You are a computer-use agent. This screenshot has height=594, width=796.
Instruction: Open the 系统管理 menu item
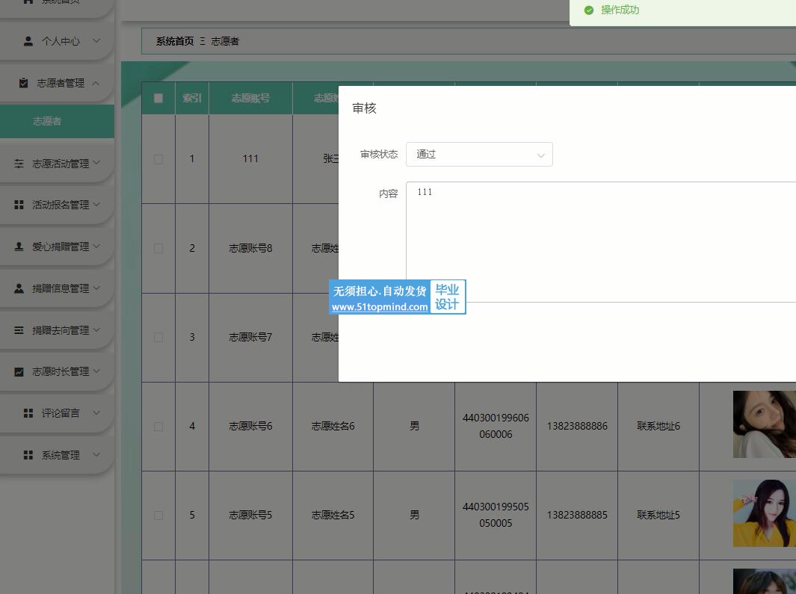(57, 455)
